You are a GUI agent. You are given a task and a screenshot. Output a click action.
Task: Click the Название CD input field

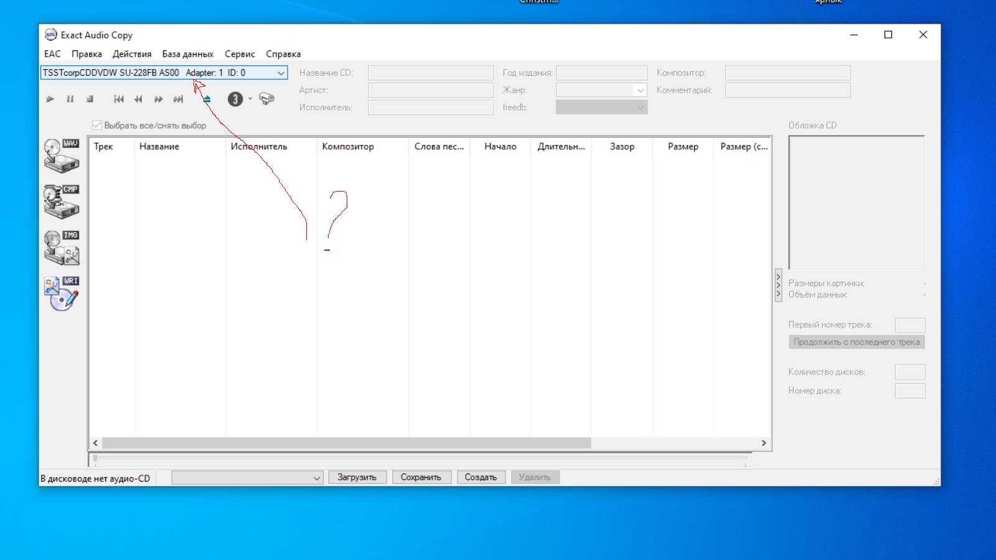tap(431, 73)
